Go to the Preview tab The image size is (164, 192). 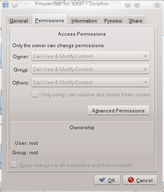point(113,21)
